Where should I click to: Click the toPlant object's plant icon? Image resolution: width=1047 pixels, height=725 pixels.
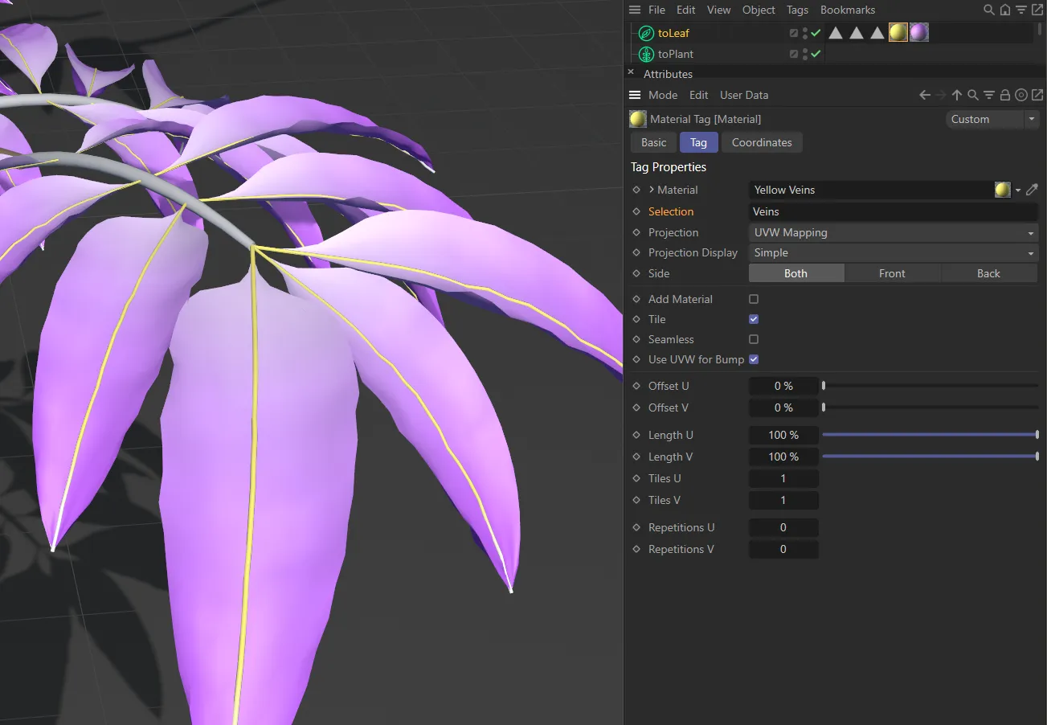(x=646, y=54)
